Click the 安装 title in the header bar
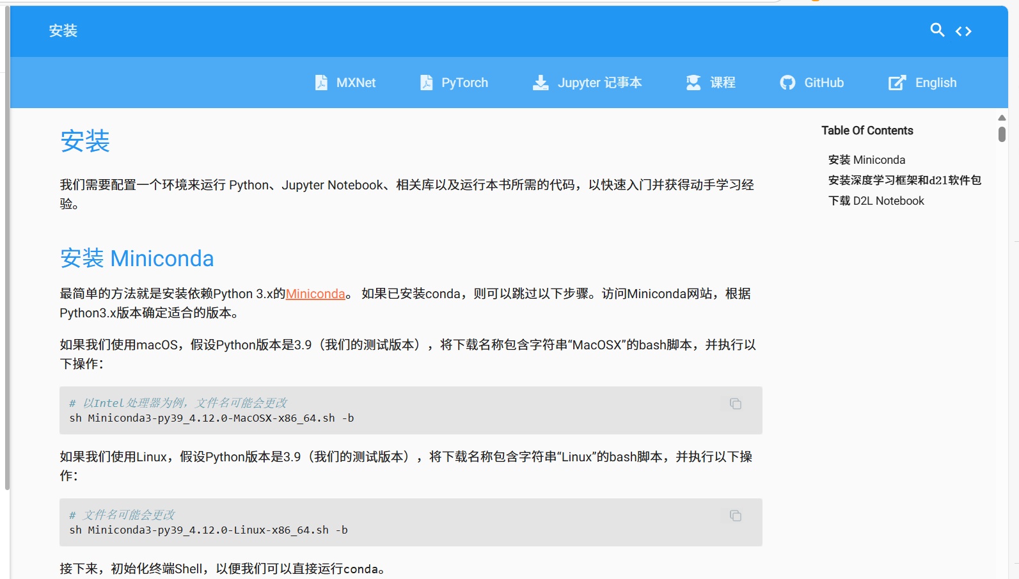1019x579 pixels. pos(63,31)
